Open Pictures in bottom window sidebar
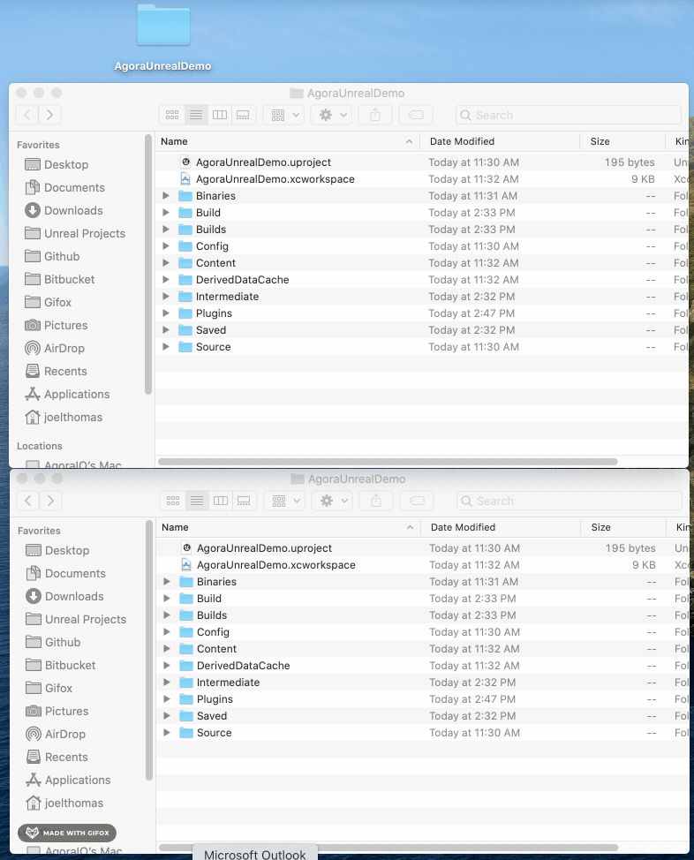This screenshot has width=694, height=860. 57,712
